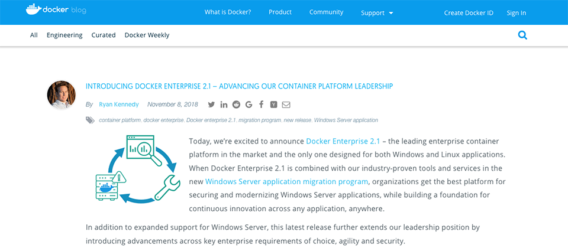The image size is (568, 248).
Task: Email the article using envelope icon
Action: coord(286,105)
